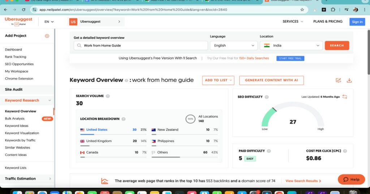Image resolution: width=370 pixels, height=194 pixels.
Task: Click cost per click help icon
Action: [x=345, y=151]
